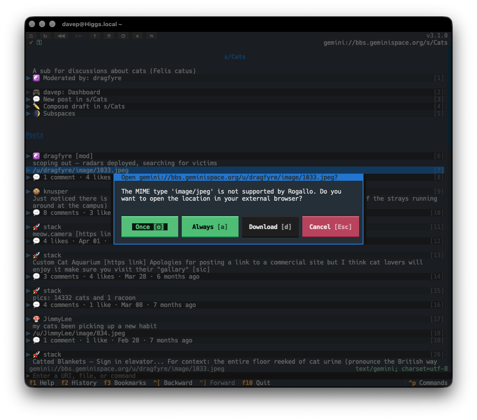Open ^p Commands palette in the footer
The width and height of the screenshot is (477, 420).
click(x=428, y=383)
